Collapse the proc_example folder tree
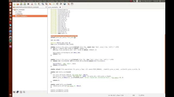 (x=13, y=10)
